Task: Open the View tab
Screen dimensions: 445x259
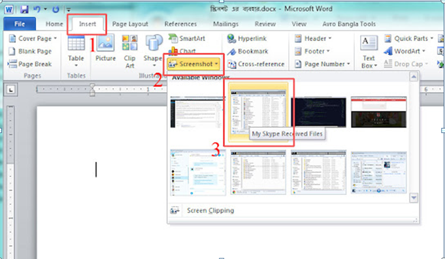Action: coord(299,24)
